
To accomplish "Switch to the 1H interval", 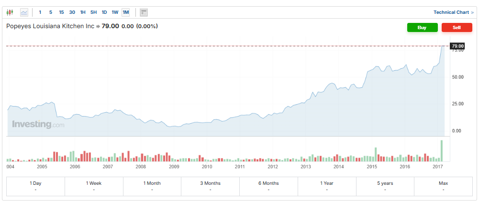I will pyautogui.click(x=83, y=12).
